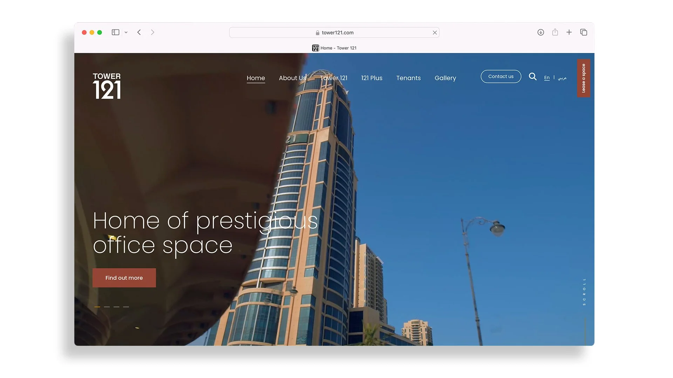This screenshot has width=673, height=378.
Task: Click the Find out more button
Action: coord(124,278)
